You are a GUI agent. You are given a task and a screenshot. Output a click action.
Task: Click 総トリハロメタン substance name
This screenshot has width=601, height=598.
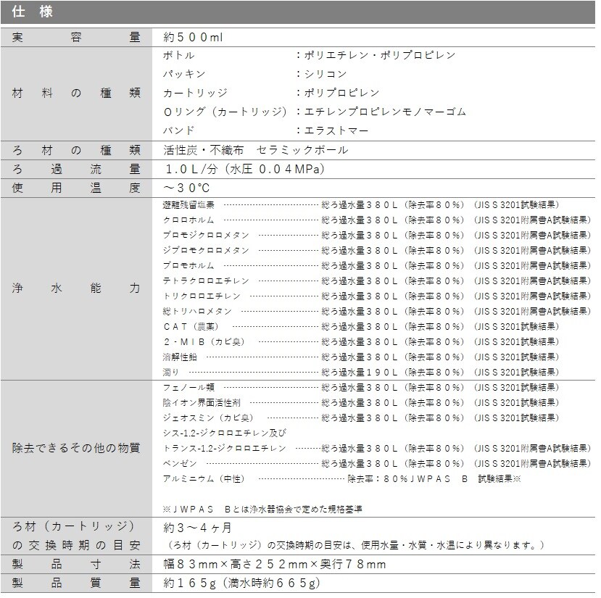click(197, 311)
